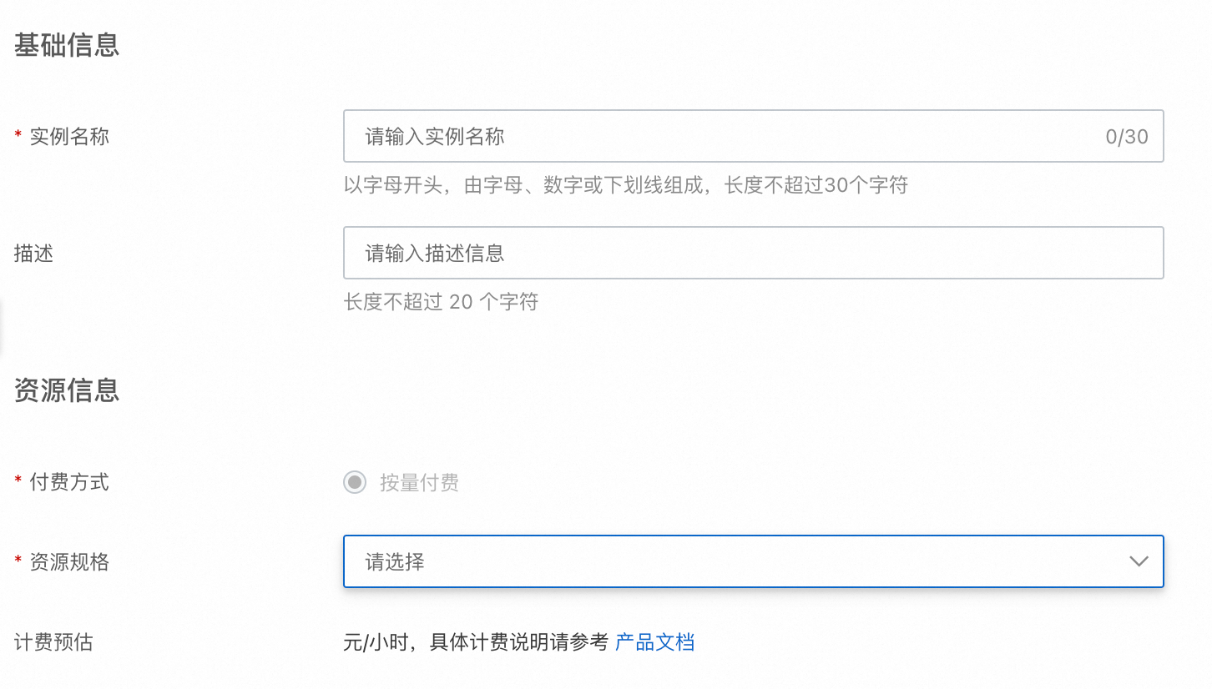Screen dimensions: 1212x689
Task: Click the 0/30 character counter
Action: (1127, 137)
